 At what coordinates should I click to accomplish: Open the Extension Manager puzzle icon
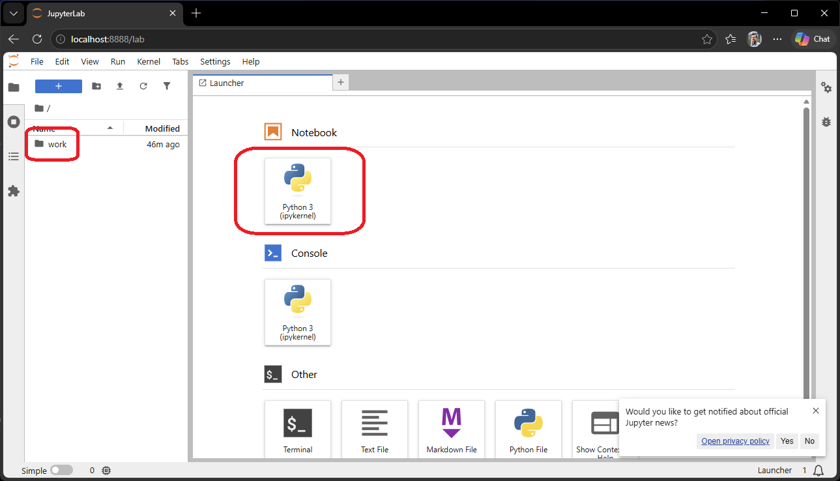click(14, 191)
